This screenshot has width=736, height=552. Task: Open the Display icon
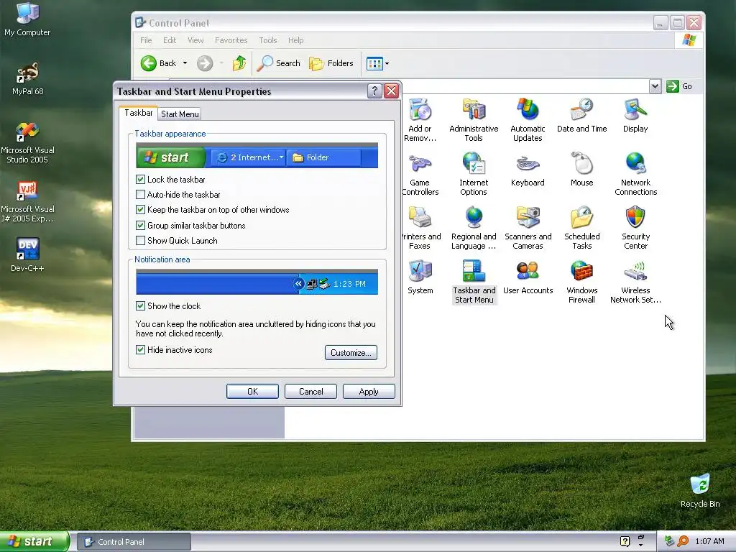click(x=635, y=116)
